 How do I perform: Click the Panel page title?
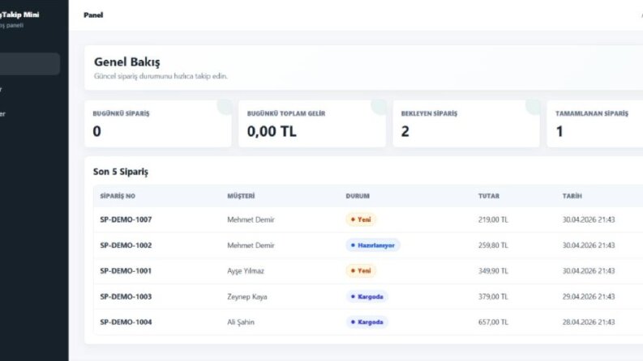(x=93, y=15)
